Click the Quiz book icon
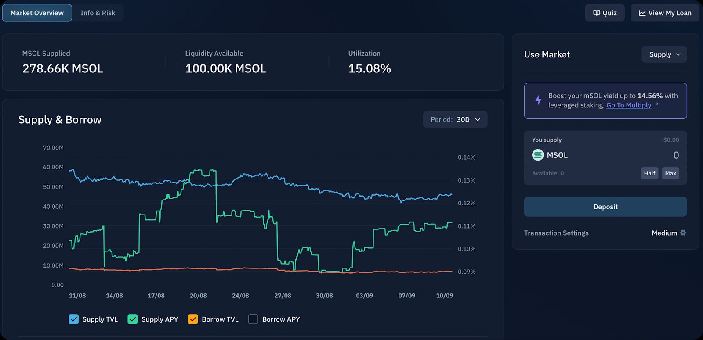 (x=596, y=13)
